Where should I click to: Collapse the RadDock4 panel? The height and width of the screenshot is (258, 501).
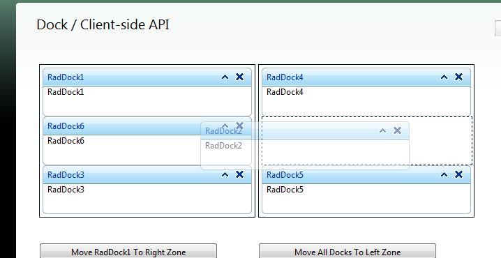point(444,77)
